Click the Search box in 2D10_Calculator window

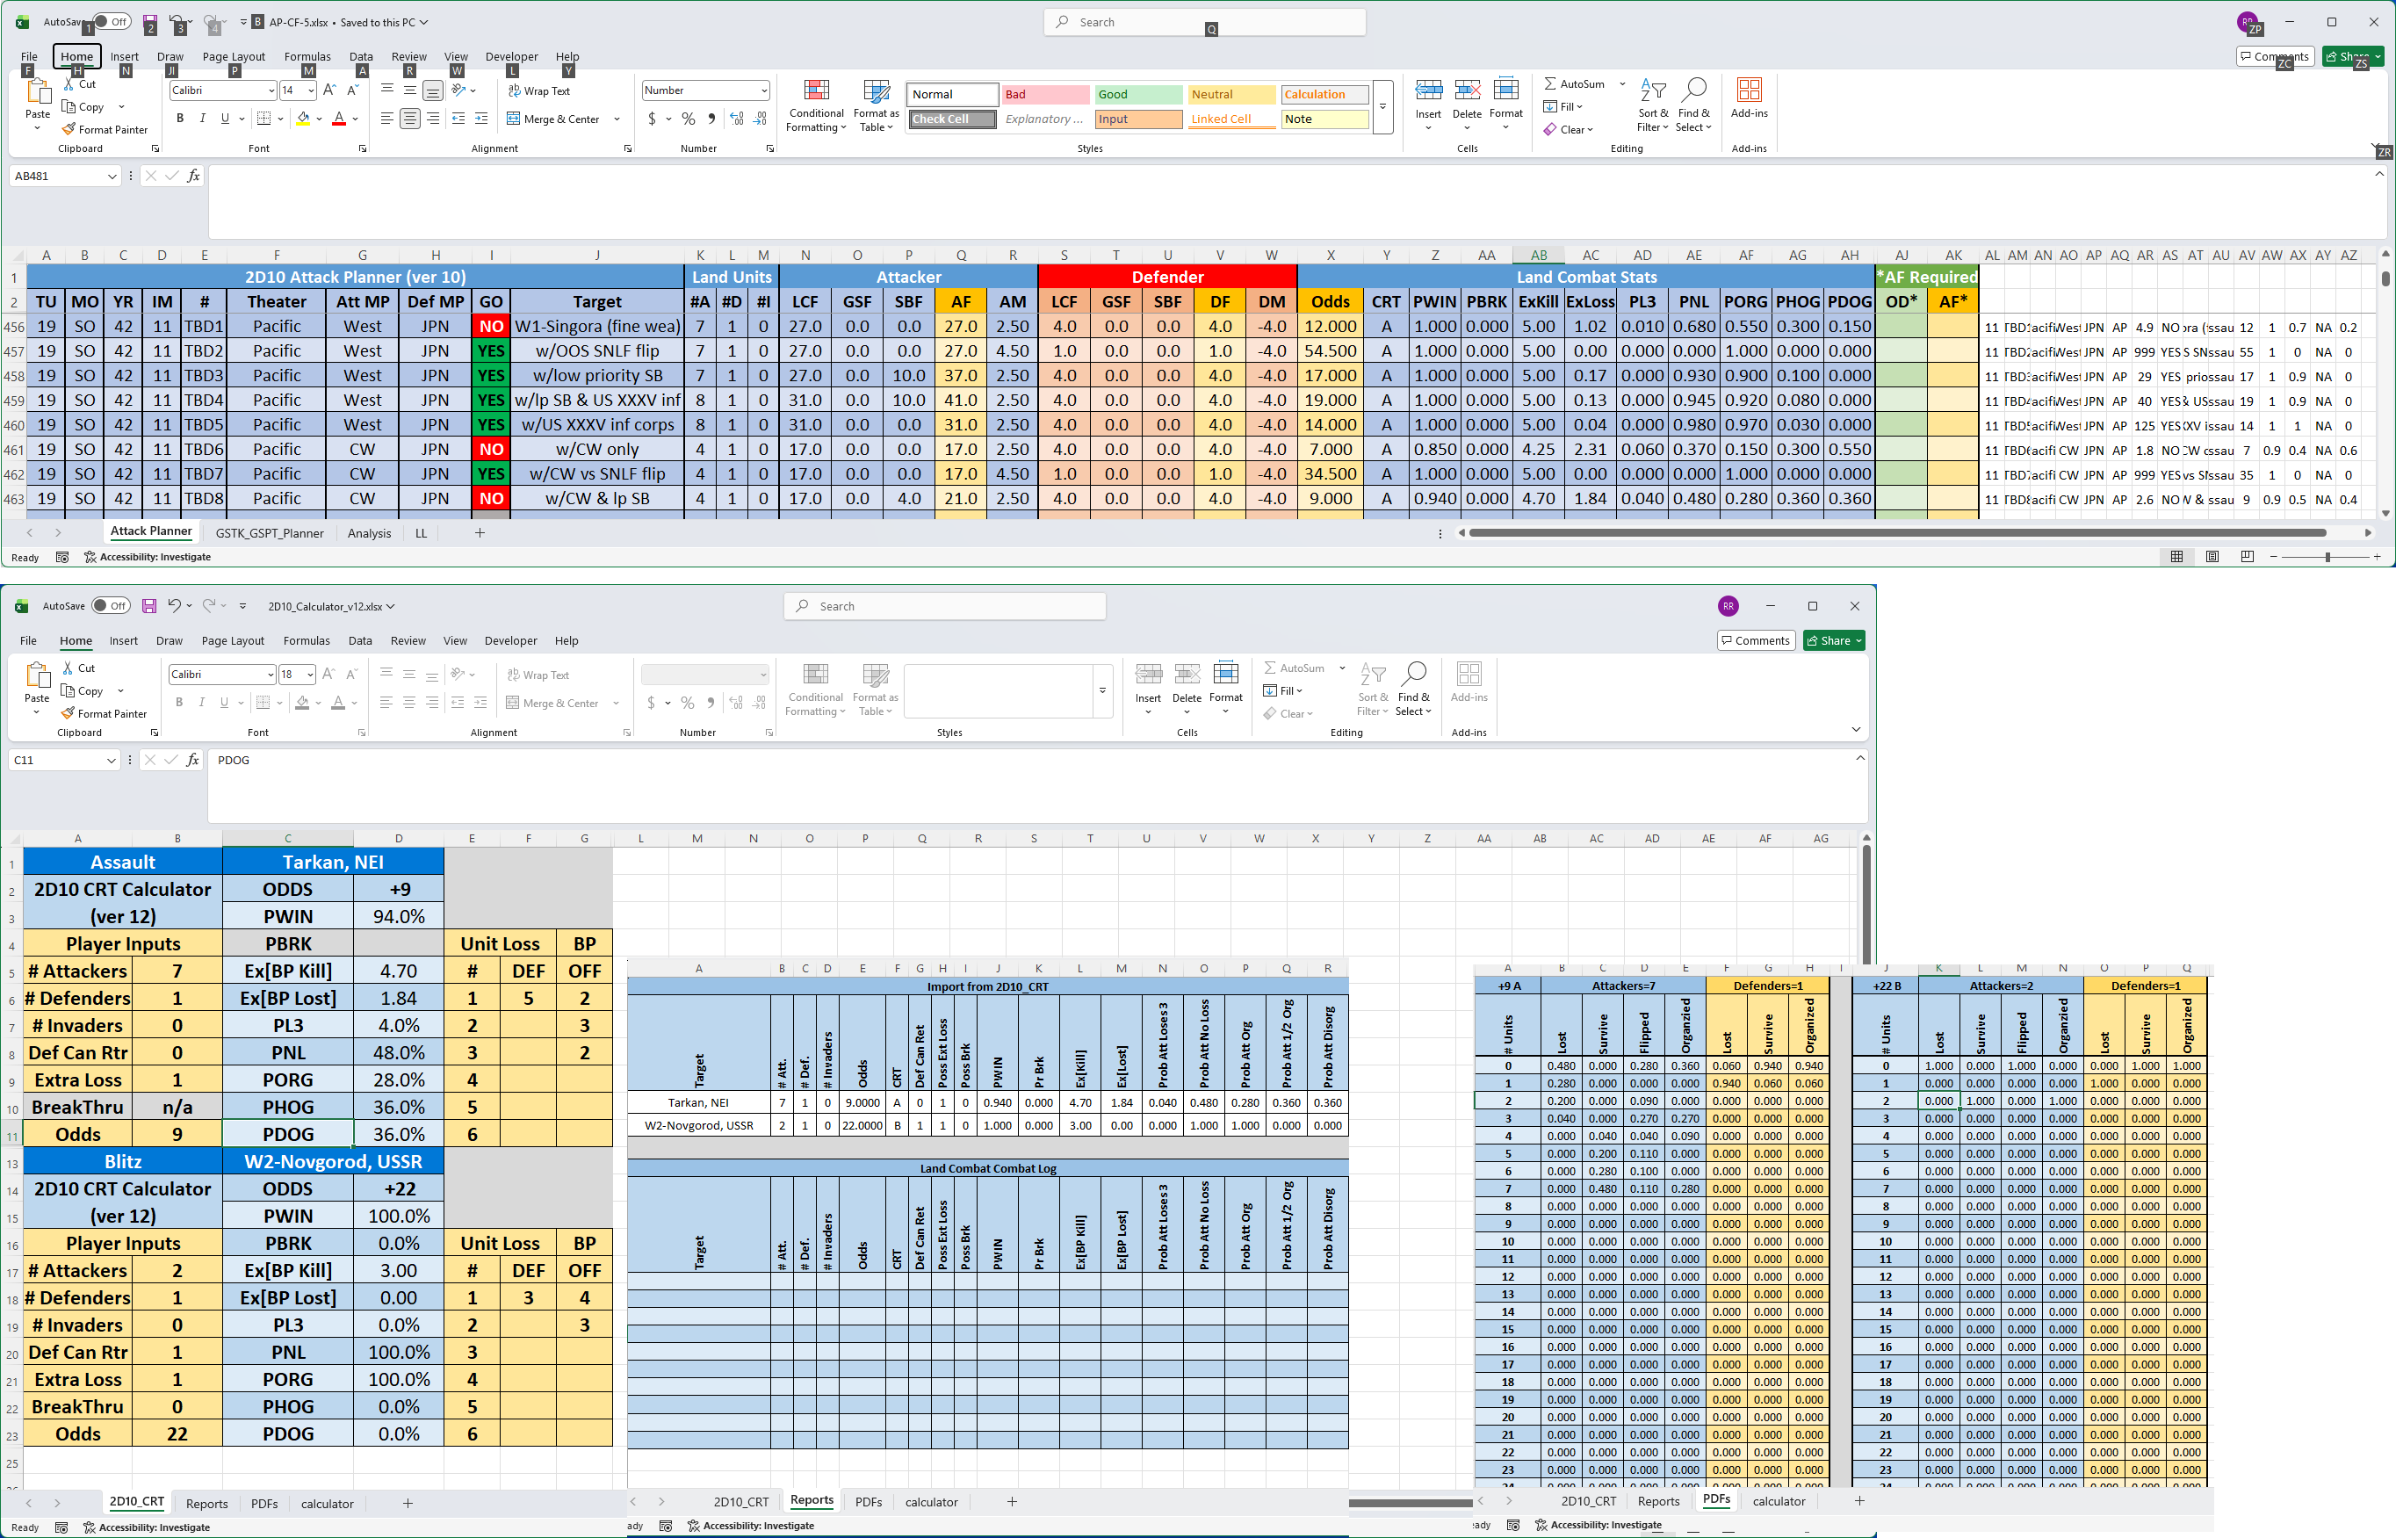(x=944, y=606)
